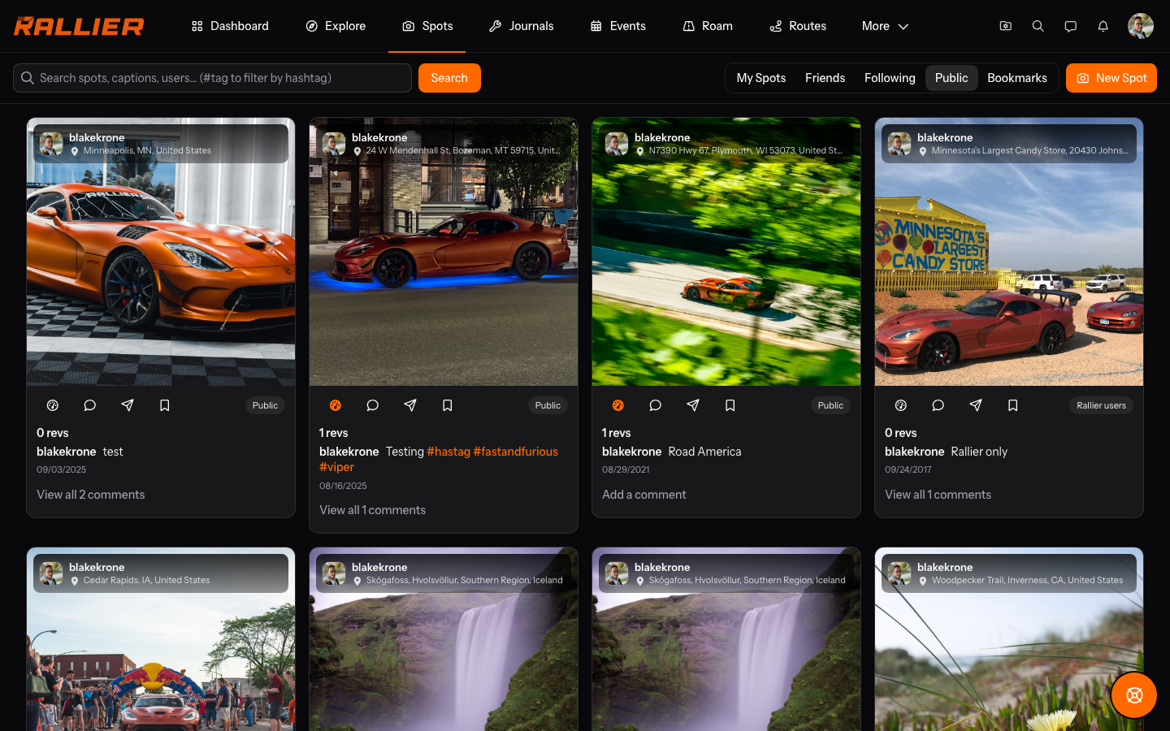Open the messages chat icon in the top bar
Screen dimensions: 1170x731
pyautogui.click(x=1070, y=26)
